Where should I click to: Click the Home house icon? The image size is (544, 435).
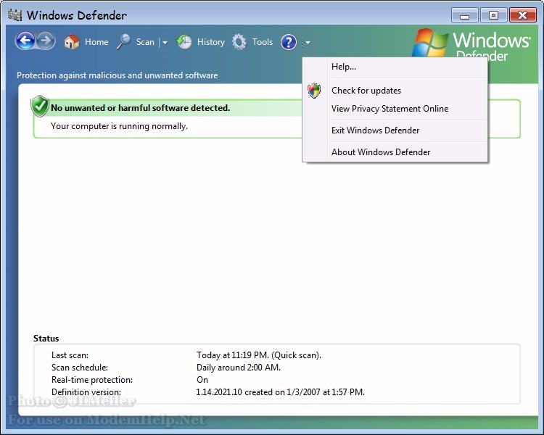[x=72, y=42]
